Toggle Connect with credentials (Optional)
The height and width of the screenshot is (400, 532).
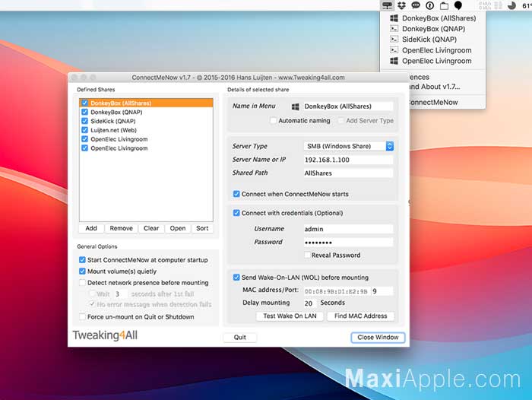(236, 213)
